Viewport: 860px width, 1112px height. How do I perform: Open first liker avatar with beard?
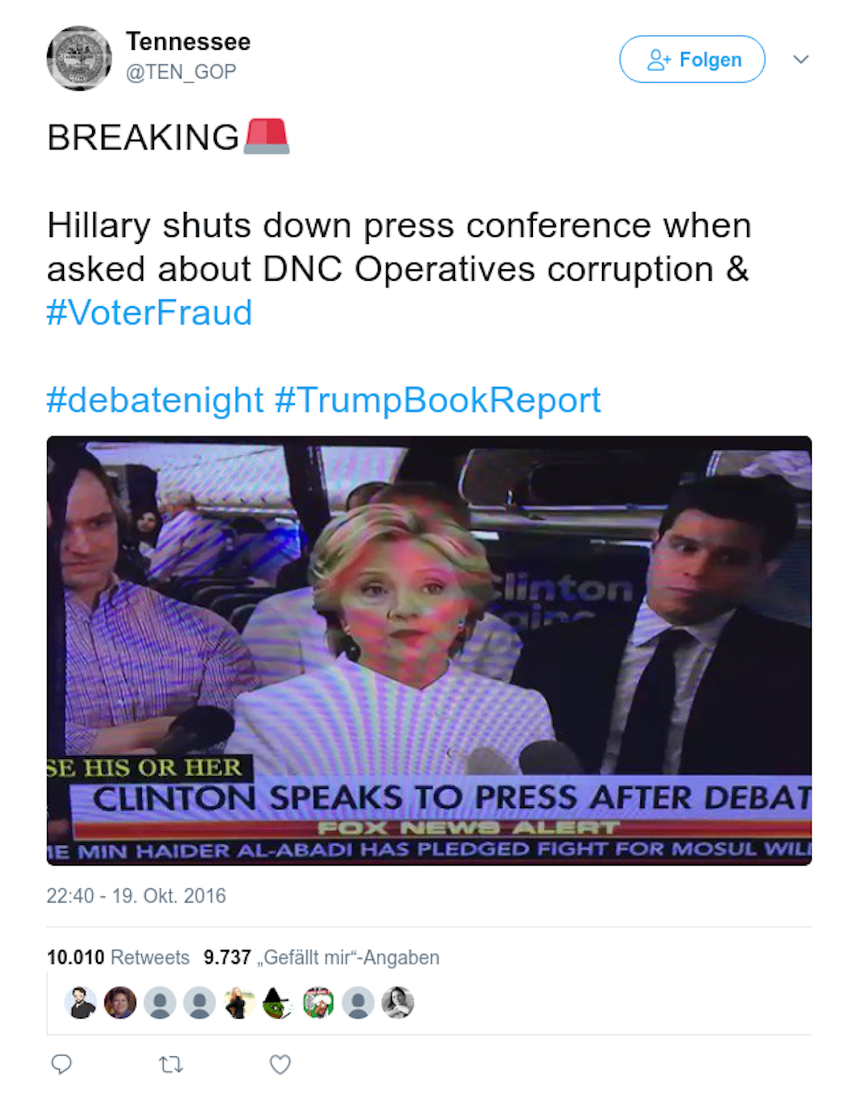pos(81,1003)
